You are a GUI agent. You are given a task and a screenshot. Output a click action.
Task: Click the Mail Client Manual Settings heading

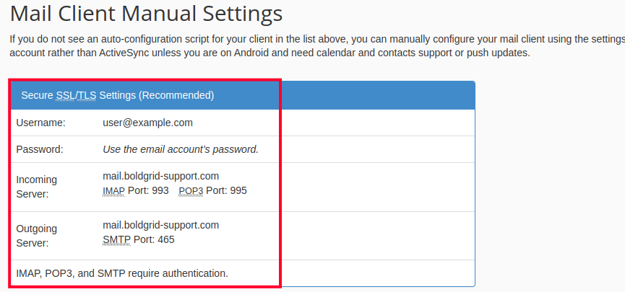point(146,13)
